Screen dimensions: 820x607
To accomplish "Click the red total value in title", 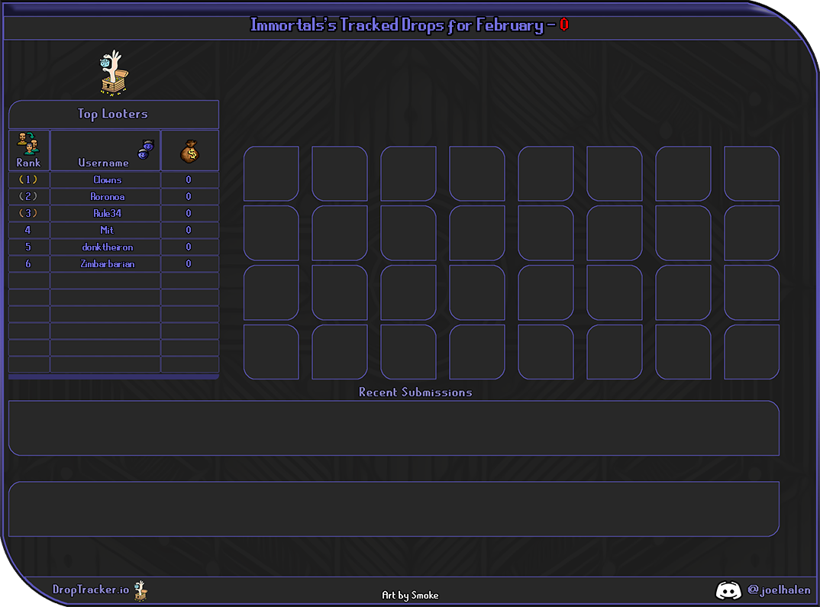I will click(563, 25).
